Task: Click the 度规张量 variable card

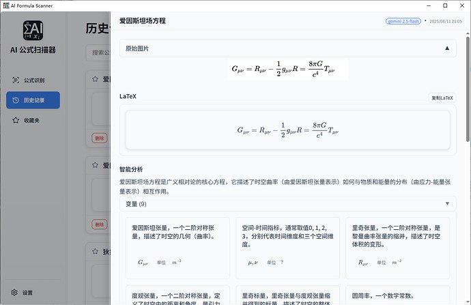Action: [x=177, y=295]
